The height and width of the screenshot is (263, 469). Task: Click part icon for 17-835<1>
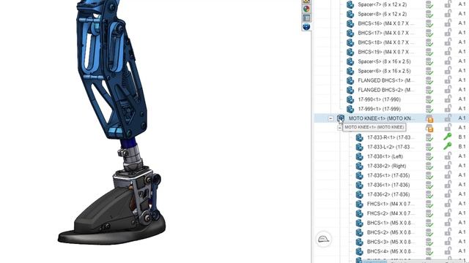tap(360, 175)
